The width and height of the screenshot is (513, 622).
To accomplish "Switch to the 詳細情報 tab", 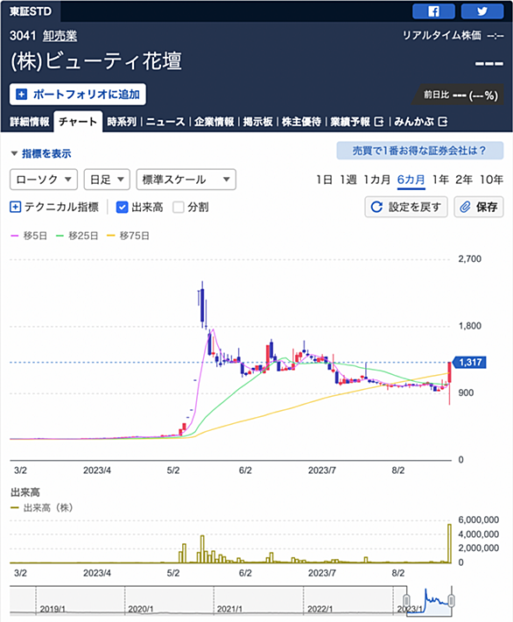I will coord(30,122).
